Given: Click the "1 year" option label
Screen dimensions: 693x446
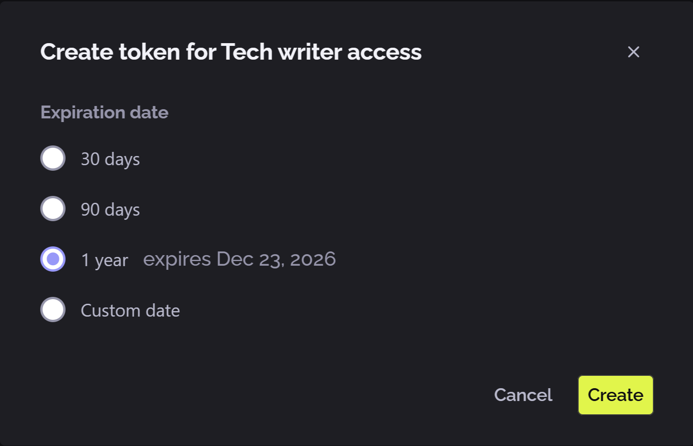Looking at the screenshot, I should pos(105,260).
